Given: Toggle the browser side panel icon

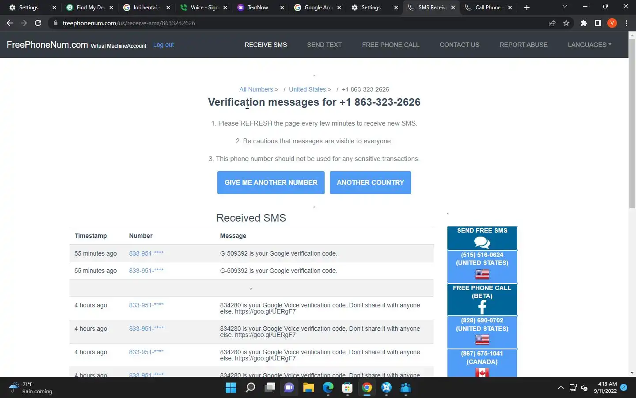Looking at the screenshot, I should [x=598, y=23].
